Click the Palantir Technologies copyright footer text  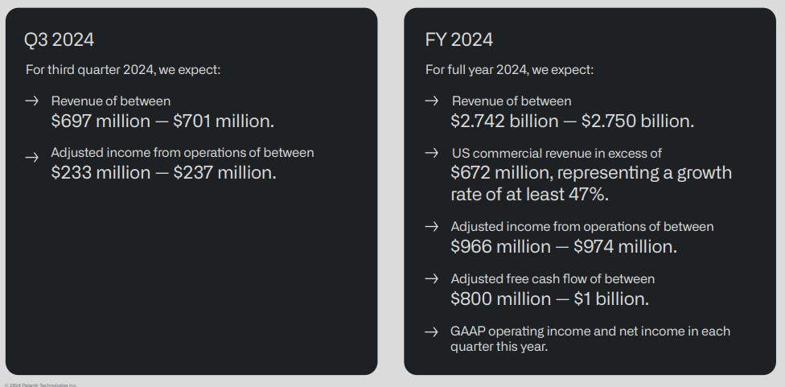(x=41, y=385)
